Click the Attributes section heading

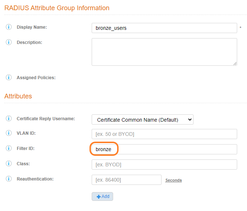(x=18, y=96)
